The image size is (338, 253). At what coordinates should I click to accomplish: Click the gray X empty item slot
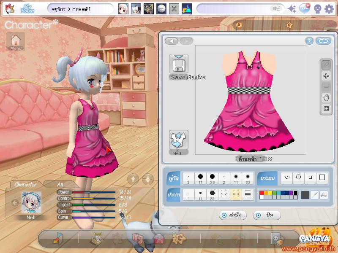[x=174, y=9]
